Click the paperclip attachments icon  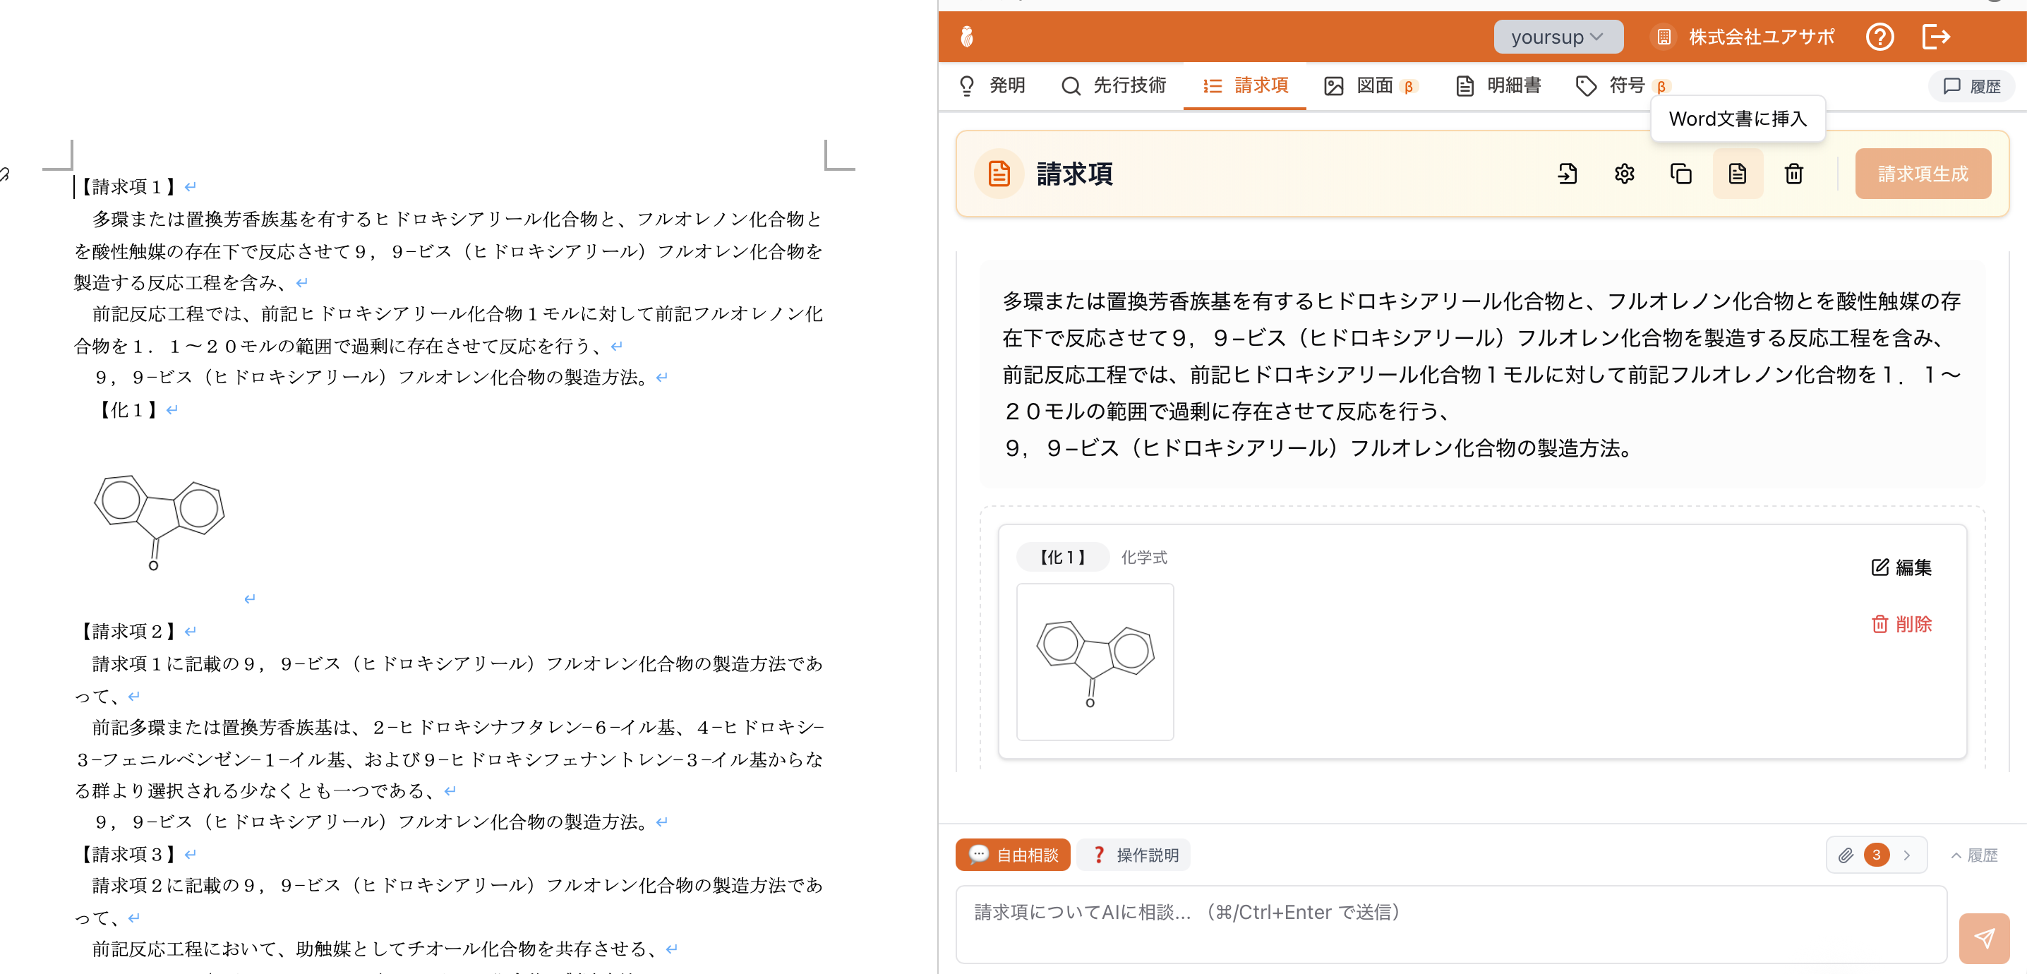pyautogui.click(x=1845, y=855)
